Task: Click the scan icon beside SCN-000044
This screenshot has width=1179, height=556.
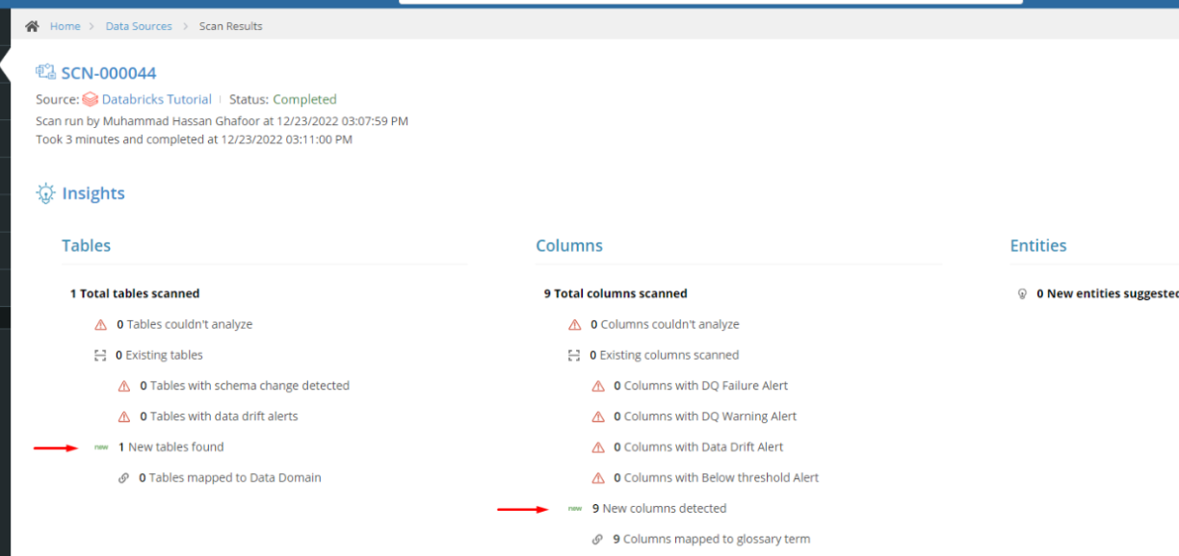Action: (x=45, y=72)
